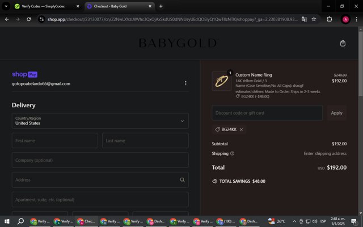Open the notifications center icon

coord(354,221)
